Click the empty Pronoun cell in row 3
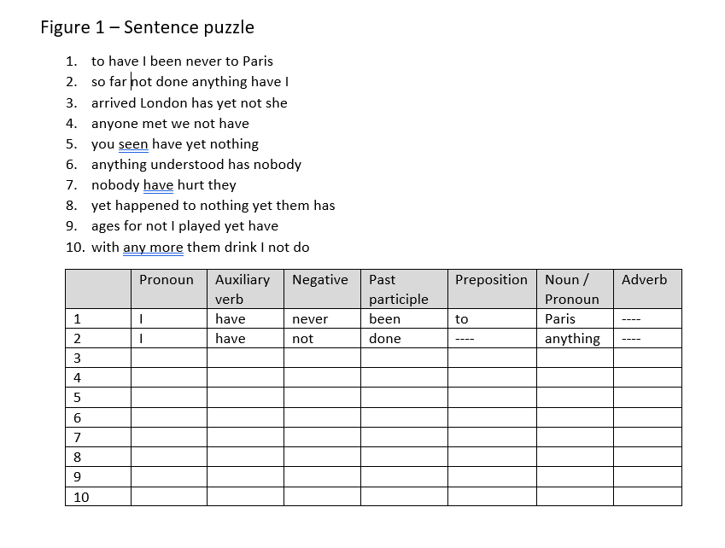725x548 pixels. pos(168,359)
